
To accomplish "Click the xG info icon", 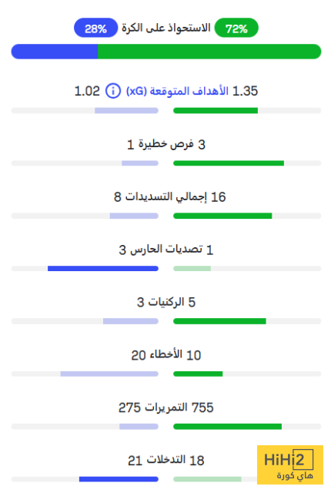I will (x=112, y=91).
